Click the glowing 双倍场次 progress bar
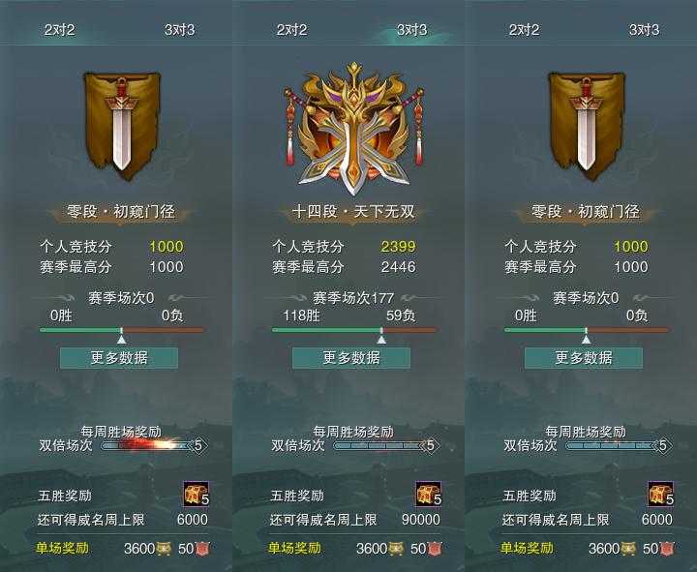This screenshot has width=697, height=572. pyautogui.click(x=154, y=445)
